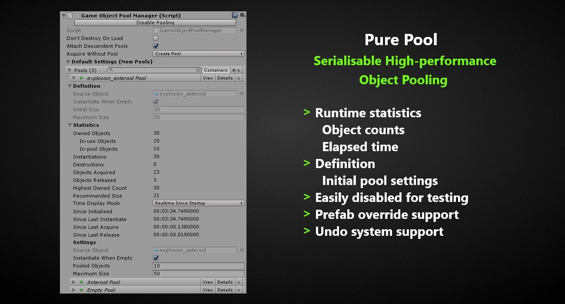Screen dimensions: 565x304
Task: Click the Instantiations label
Action: click(90, 157)
